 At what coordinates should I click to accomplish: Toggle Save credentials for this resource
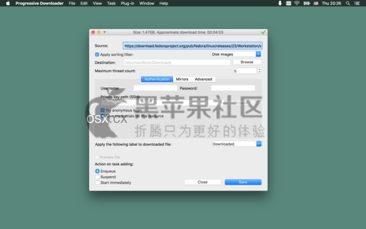pyautogui.click(x=102, y=116)
